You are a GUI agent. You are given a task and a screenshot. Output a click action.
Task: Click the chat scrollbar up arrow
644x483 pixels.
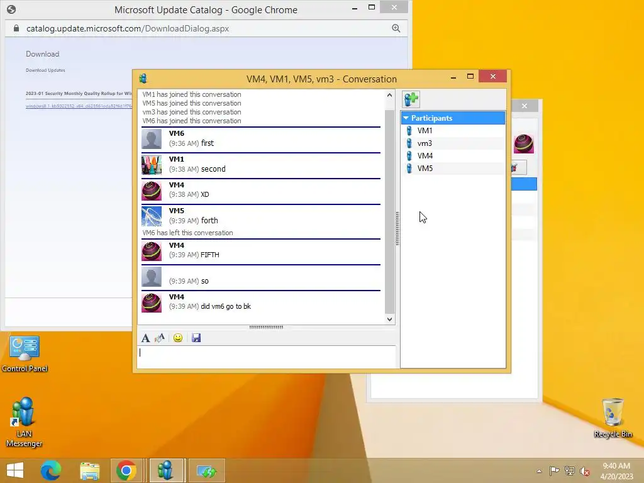click(389, 95)
